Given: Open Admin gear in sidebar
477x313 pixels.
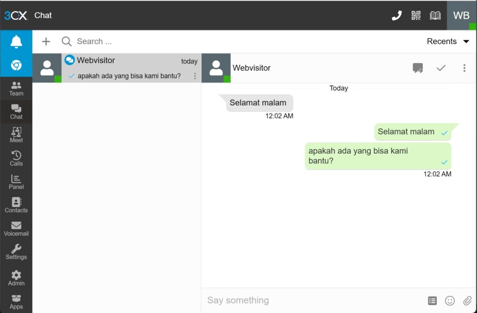Looking at the screenshot, I should click(16, 278).
